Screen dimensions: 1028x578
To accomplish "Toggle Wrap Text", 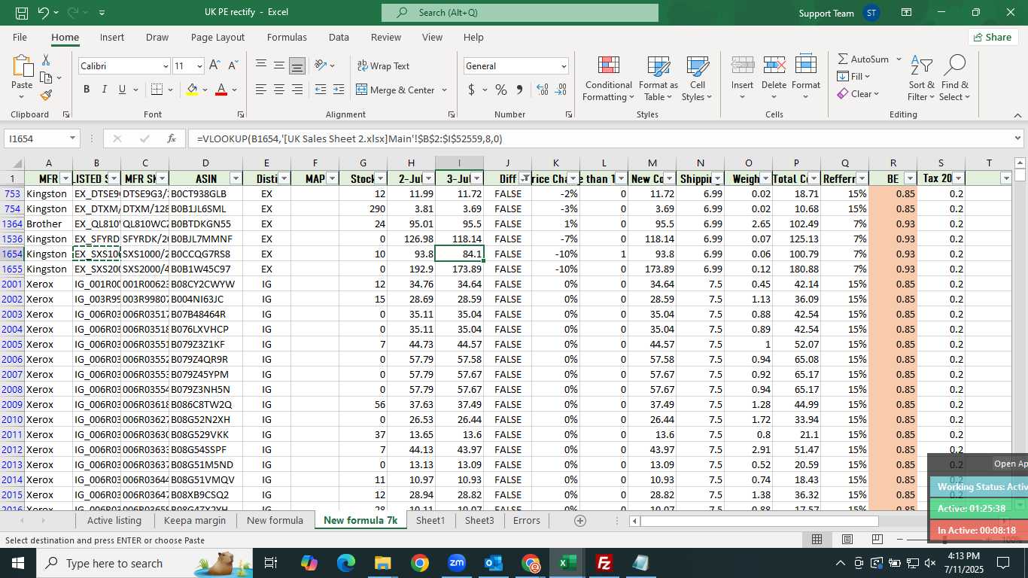I will coord(384,66).
